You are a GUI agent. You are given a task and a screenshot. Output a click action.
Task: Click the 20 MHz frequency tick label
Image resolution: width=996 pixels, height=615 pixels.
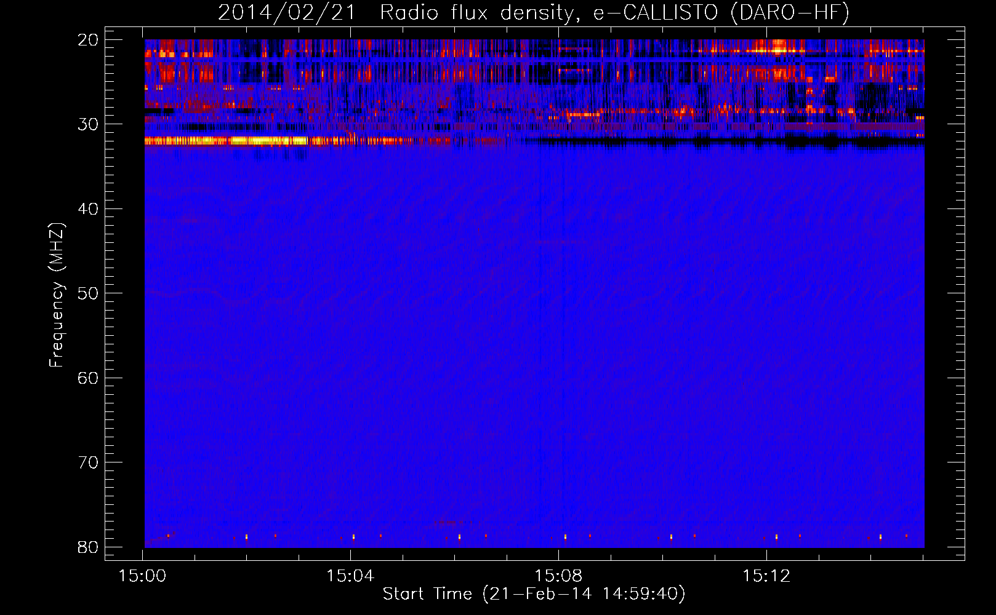click(x=88, y=40)
